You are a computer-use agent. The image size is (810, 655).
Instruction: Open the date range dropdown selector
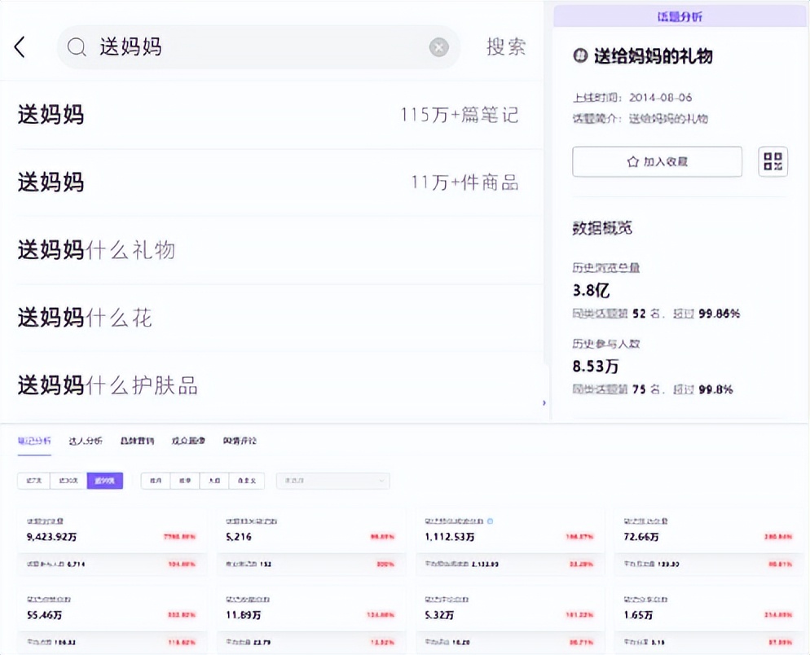[x=332, y=481]
